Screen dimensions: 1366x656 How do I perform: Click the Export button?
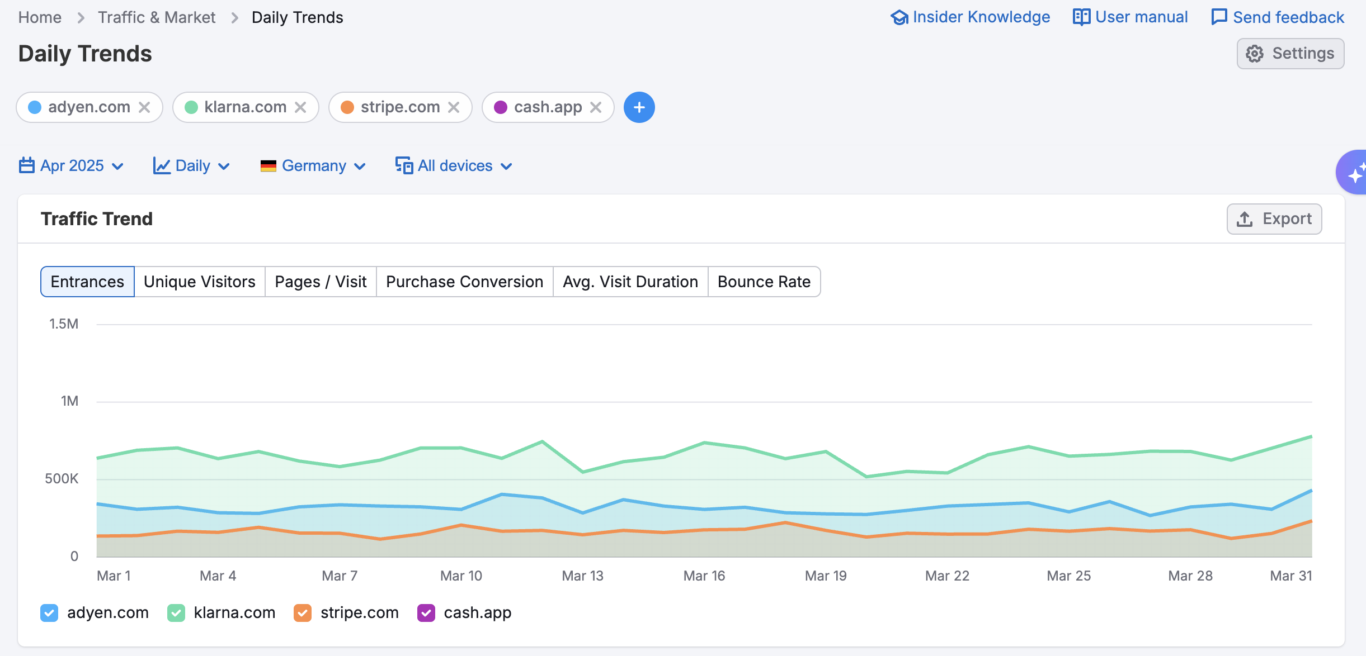[1274, 219]
